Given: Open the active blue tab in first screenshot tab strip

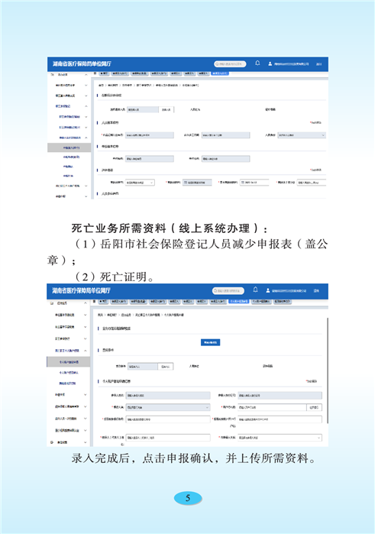Looking at the screenshot, I should 220,73.
